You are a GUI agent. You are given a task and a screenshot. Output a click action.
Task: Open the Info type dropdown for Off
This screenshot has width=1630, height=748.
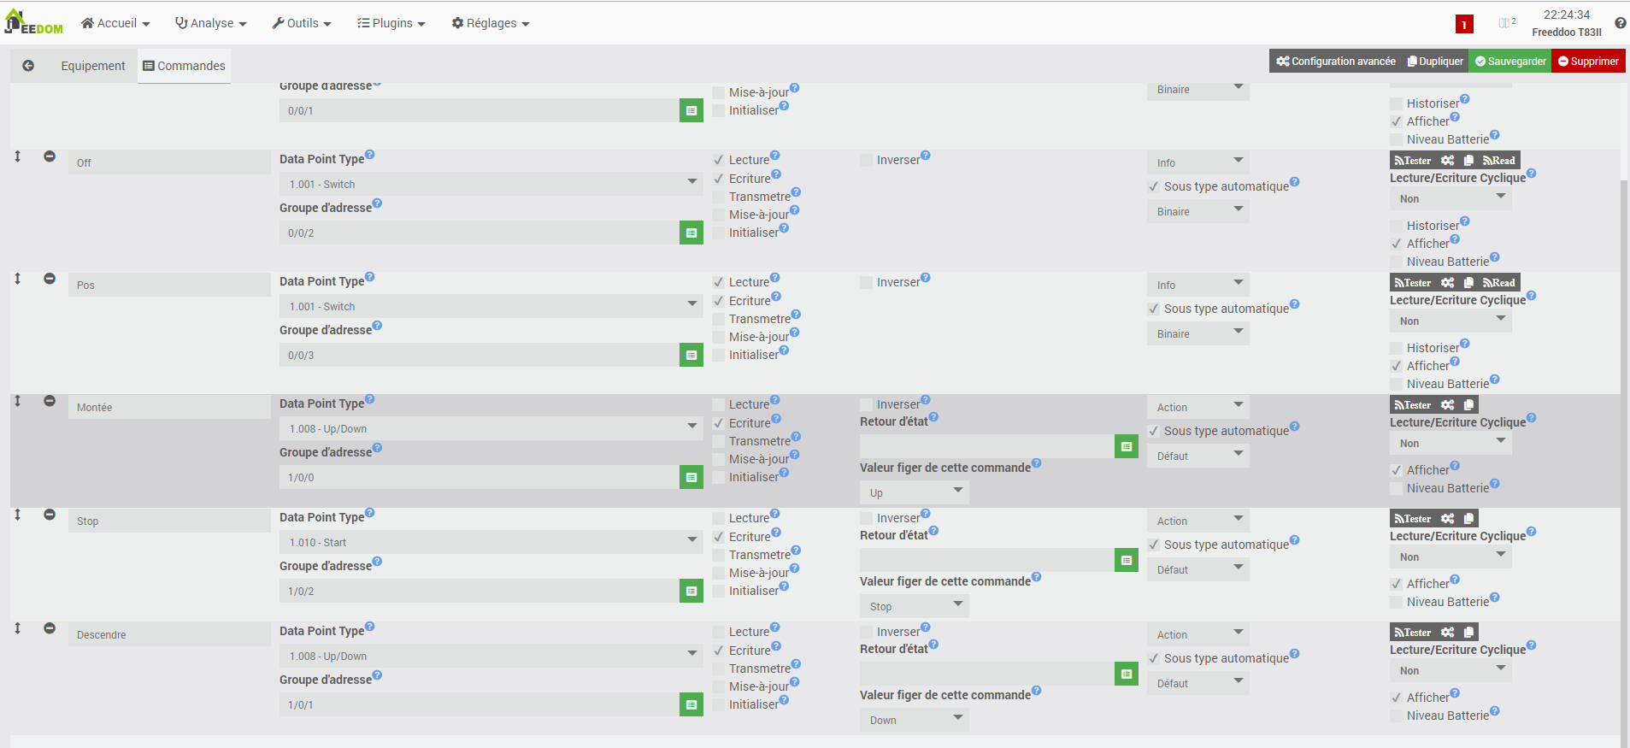(x=1197, y=162)
